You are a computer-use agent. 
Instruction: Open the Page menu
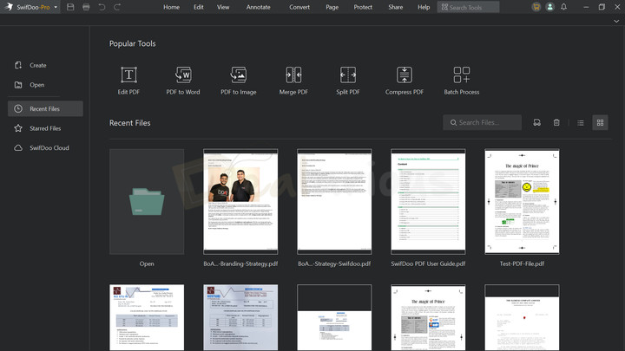[x=332, y=7]
